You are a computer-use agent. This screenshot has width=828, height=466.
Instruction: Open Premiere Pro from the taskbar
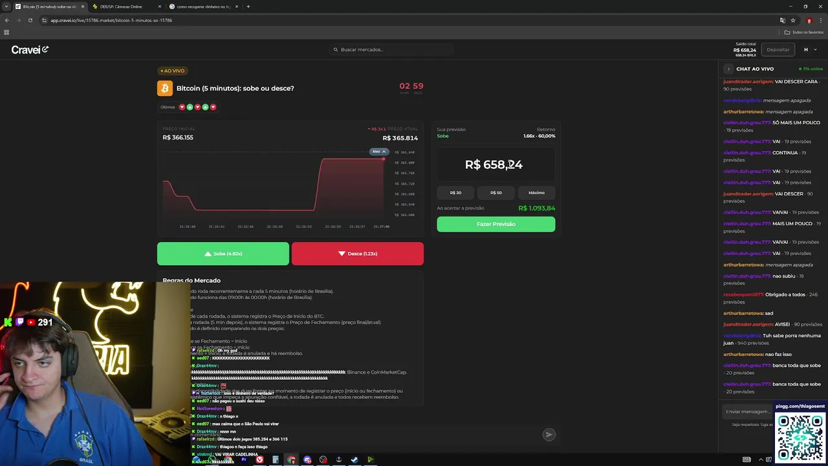click(x=245, y=460)
